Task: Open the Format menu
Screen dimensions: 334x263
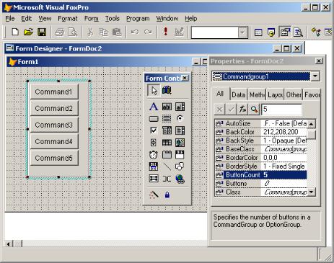Action: point(68,19)
